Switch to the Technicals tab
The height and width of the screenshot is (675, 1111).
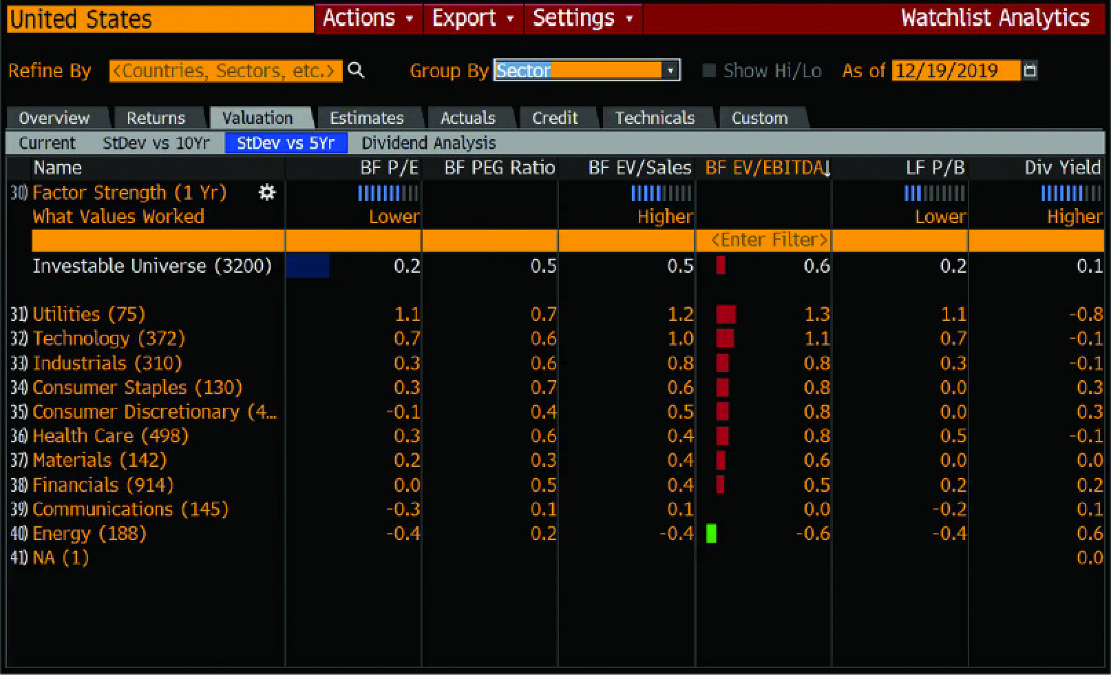(x=655, y=117)
